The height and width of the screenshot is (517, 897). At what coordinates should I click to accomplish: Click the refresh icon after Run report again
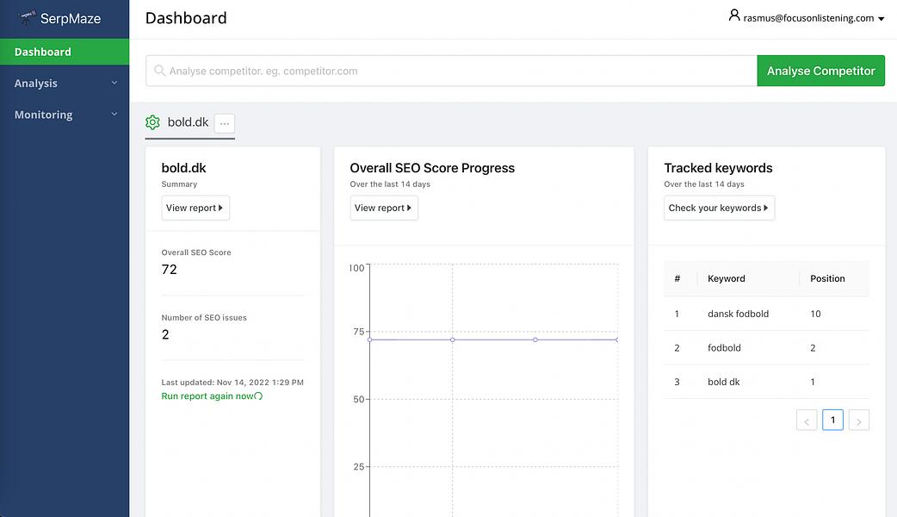point(258,396)
